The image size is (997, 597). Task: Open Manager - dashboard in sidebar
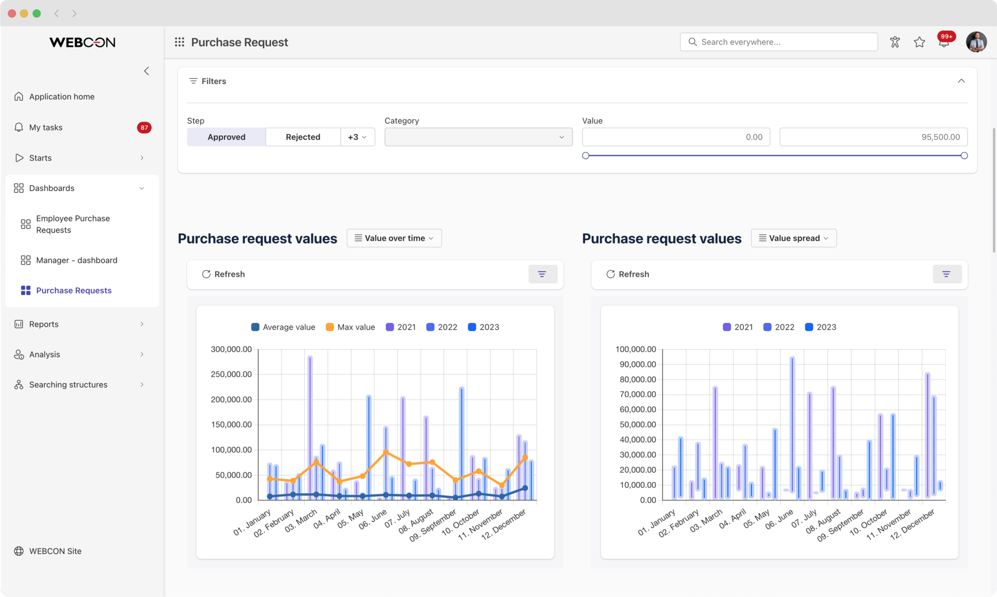point(76,260)
